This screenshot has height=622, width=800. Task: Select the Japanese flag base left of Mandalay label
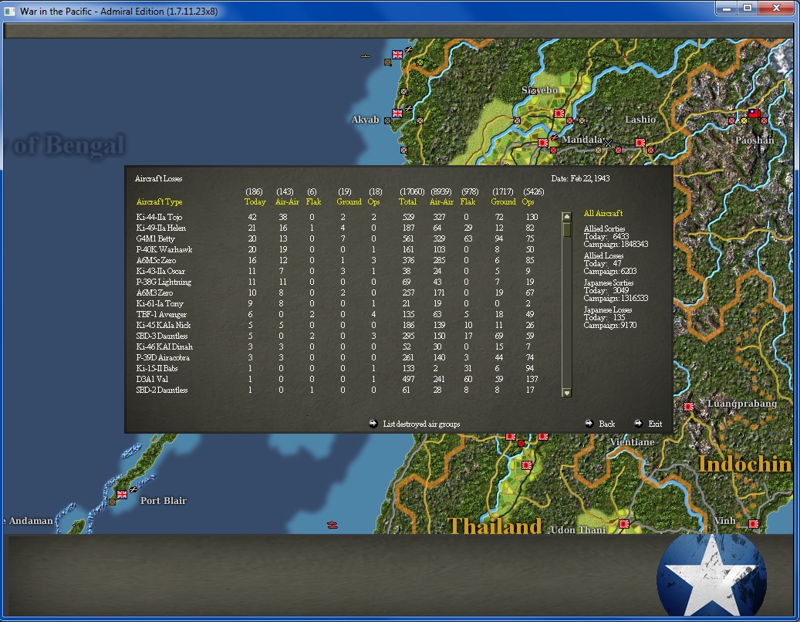(543, 143)
